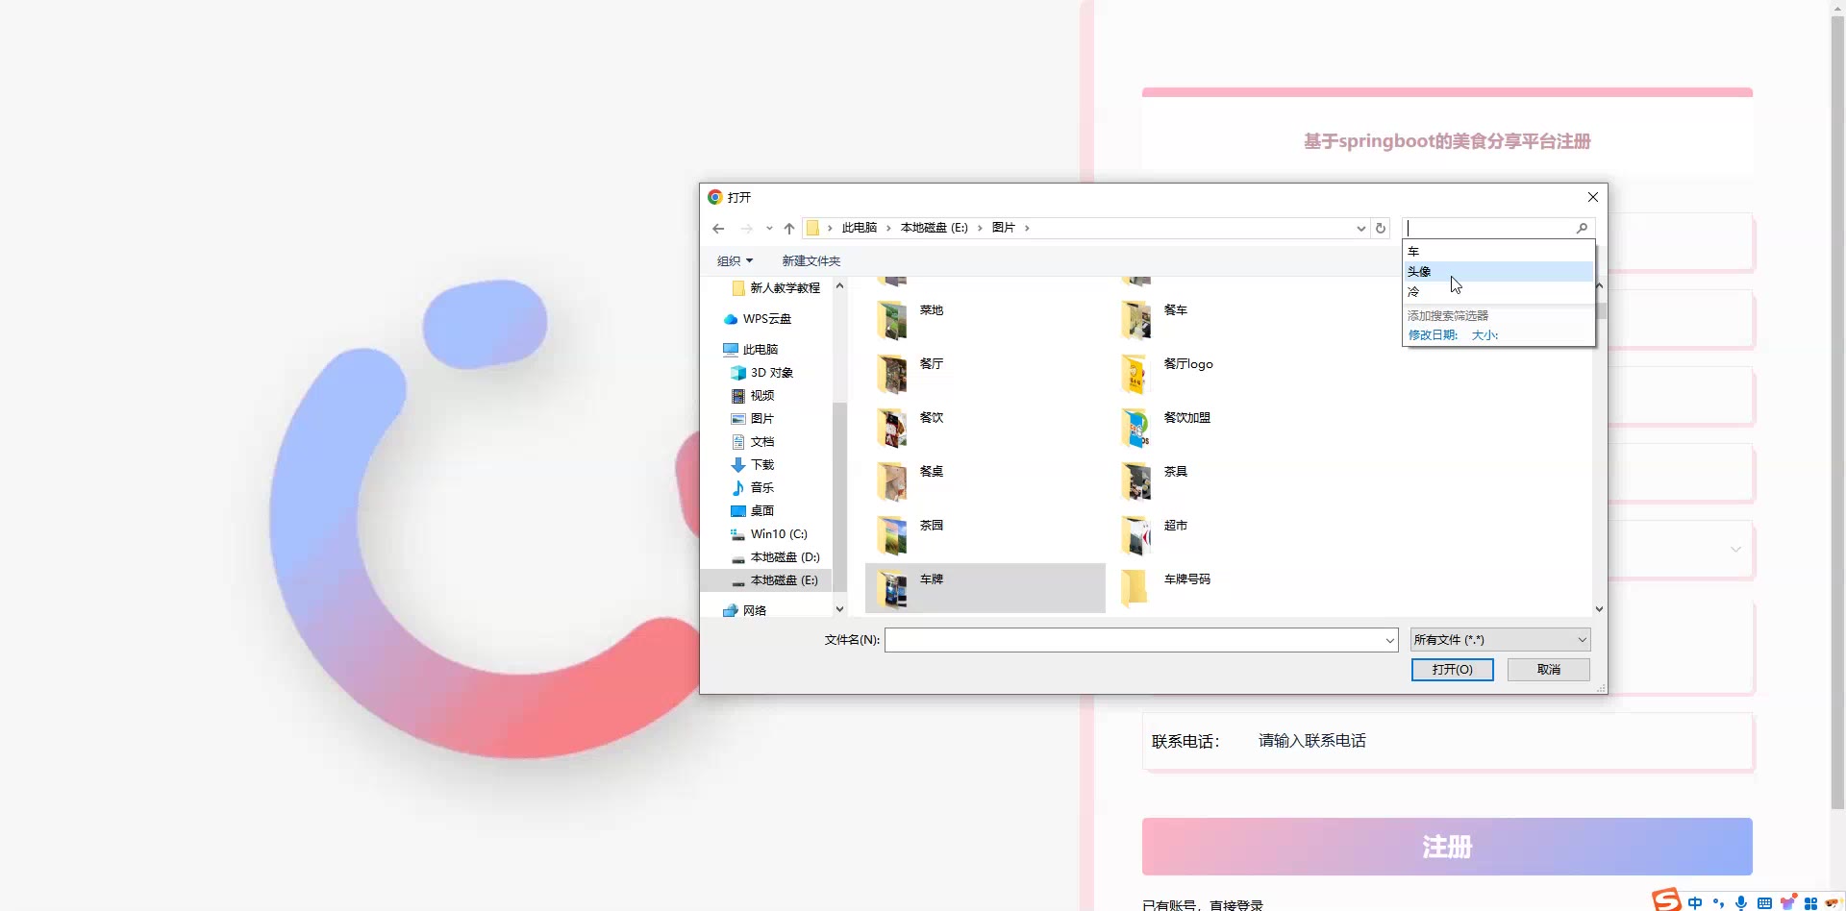Click the 联系电话 phone input field
The width and height of the screenshot is (1846, 911).
(1500, 741)
